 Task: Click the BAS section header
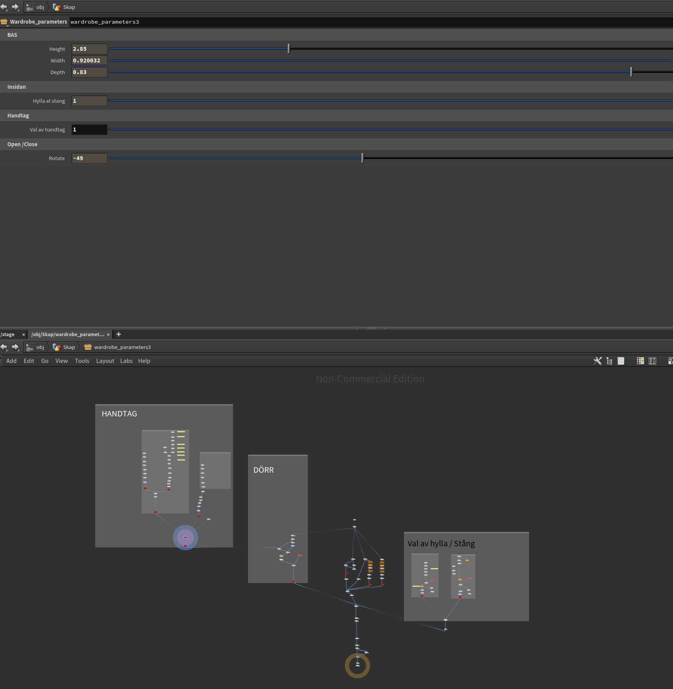tap(336, 35)
